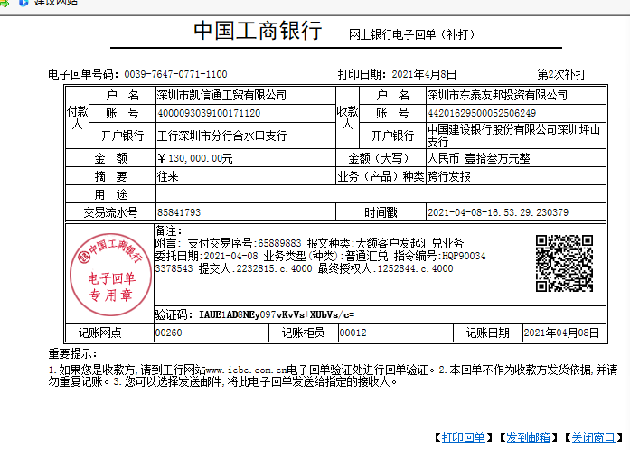Click the timestamp 2021-04-08-16.53.29.230379
630x450 pixels.
498,212
